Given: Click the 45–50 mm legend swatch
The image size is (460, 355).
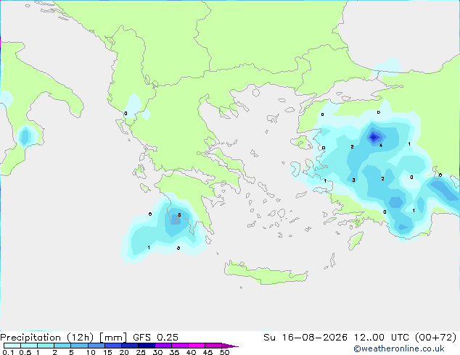Looking at the screenshot, I should pyautogui.click(x=213, y=346).
